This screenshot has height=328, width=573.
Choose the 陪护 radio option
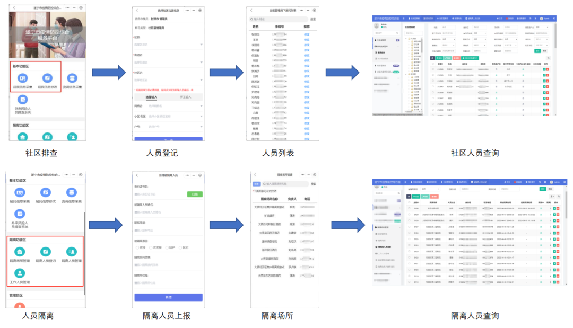(166, 247)
